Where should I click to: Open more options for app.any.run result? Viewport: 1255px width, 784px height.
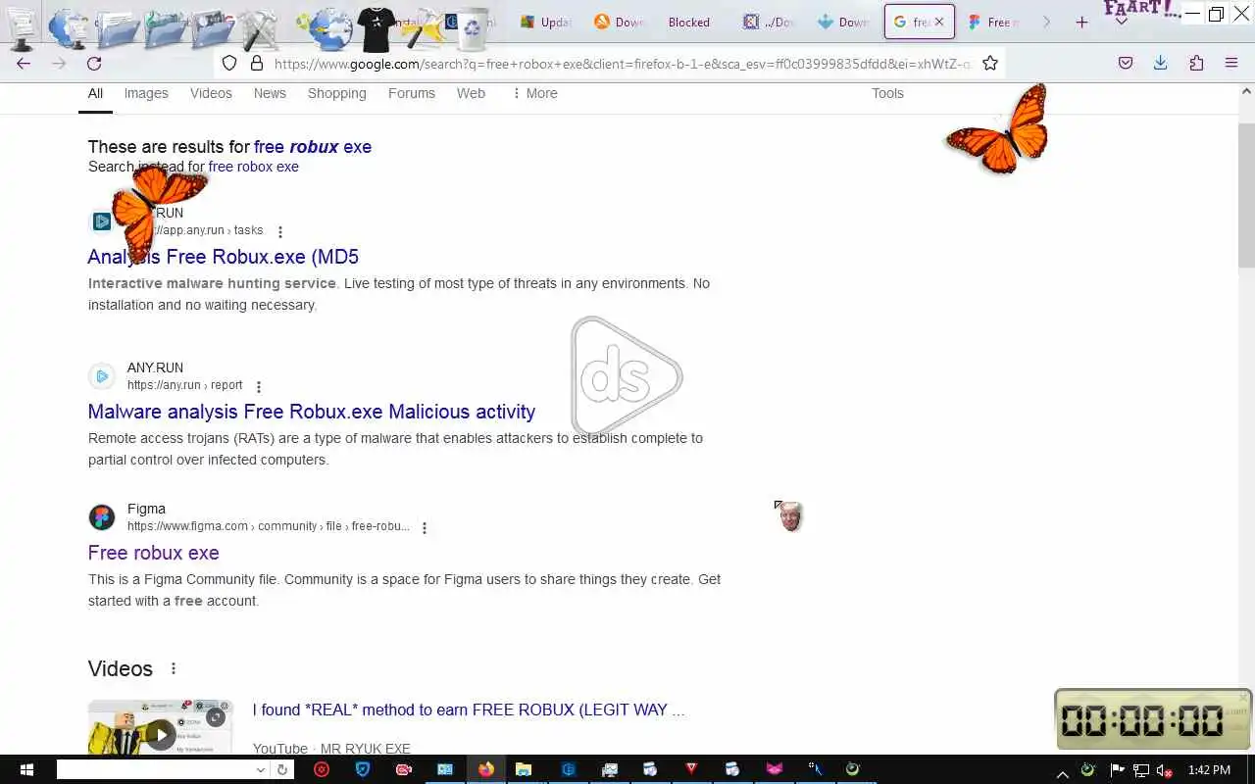click(280, 232)
